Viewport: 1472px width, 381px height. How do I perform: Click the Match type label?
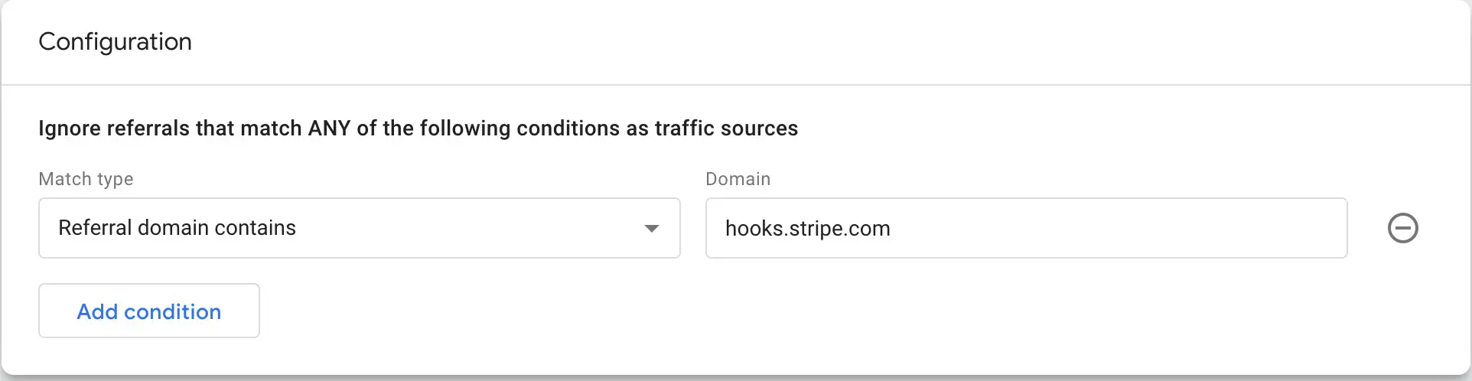click(x=86, y=179)
